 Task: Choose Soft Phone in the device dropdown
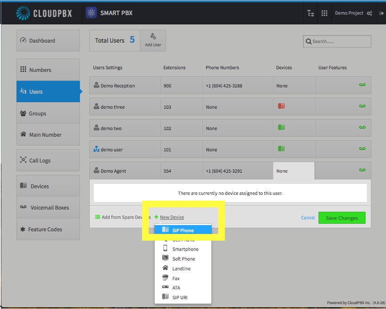pos(183,259)
